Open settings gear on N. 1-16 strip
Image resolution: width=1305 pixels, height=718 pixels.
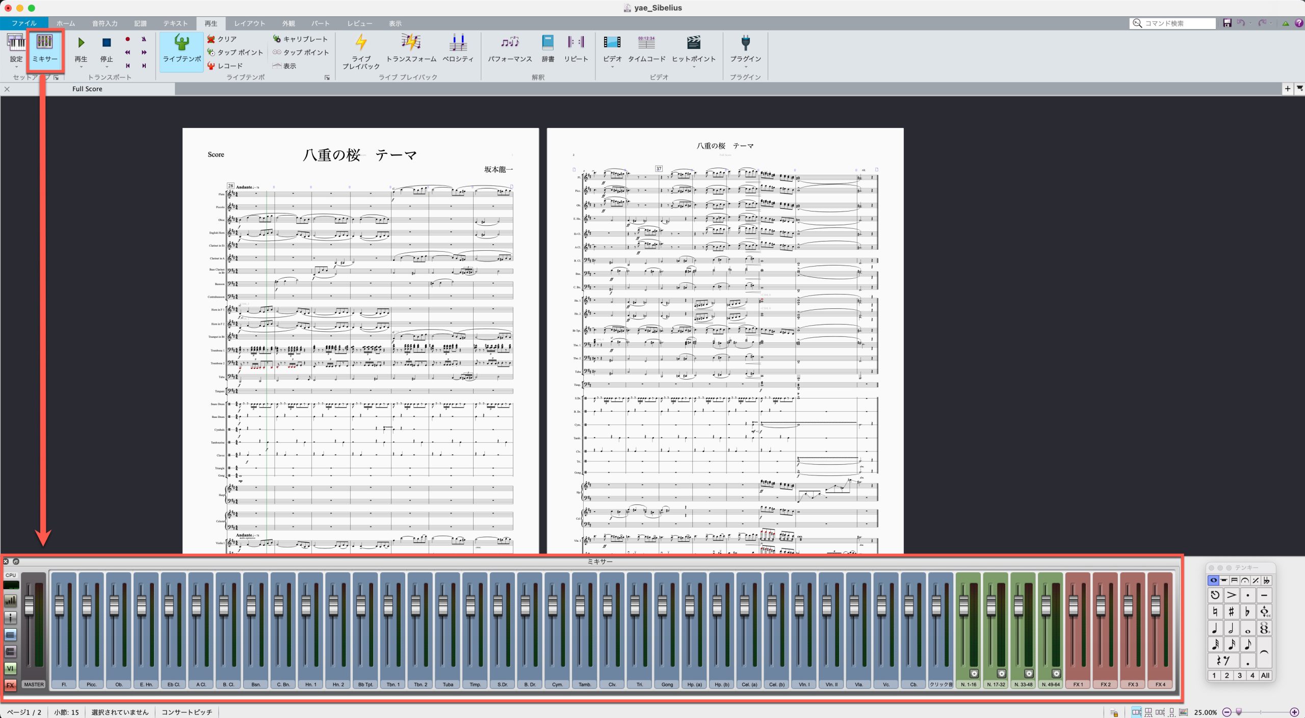coord(974,674)
